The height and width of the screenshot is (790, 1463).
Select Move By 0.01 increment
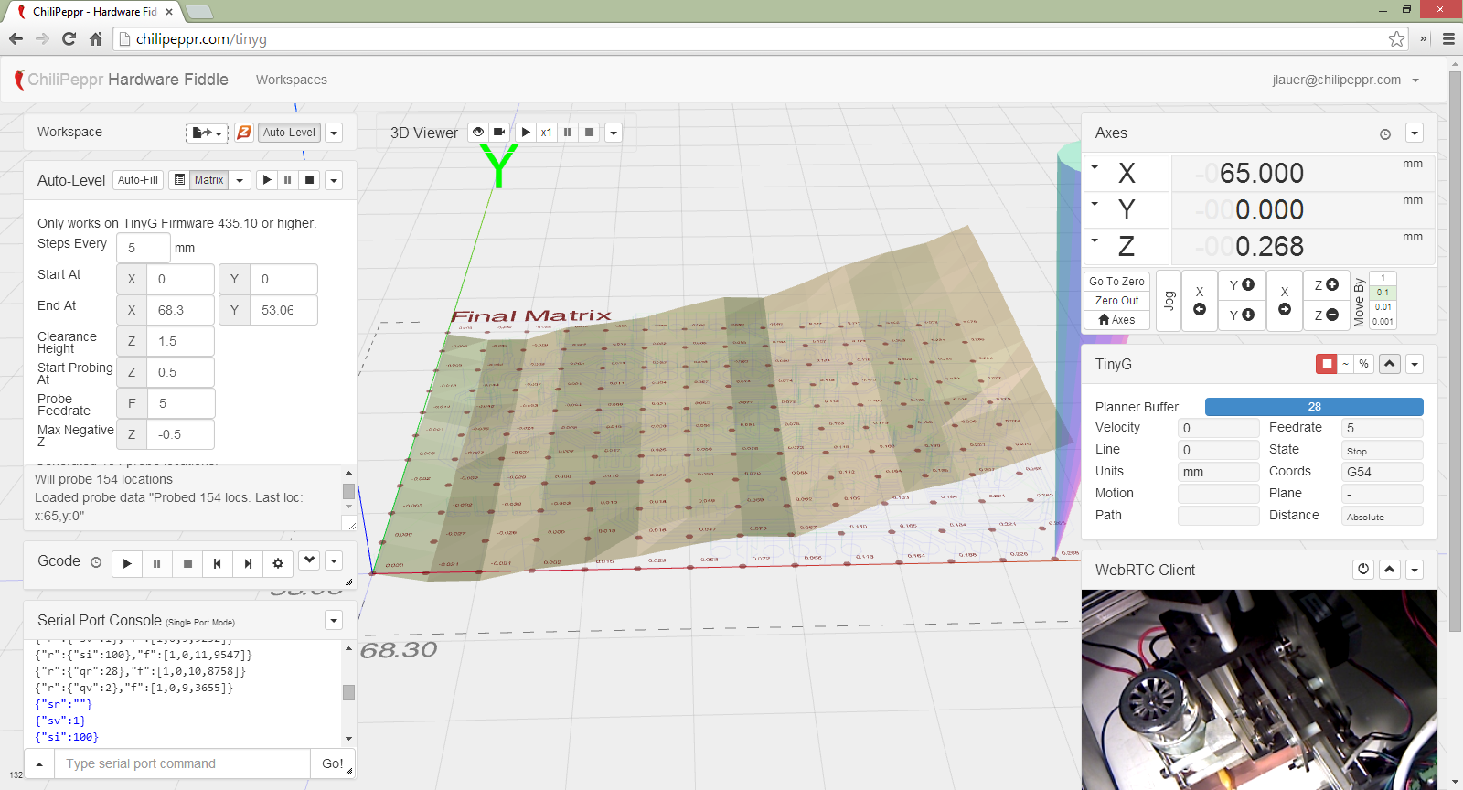click(1383, 307)
